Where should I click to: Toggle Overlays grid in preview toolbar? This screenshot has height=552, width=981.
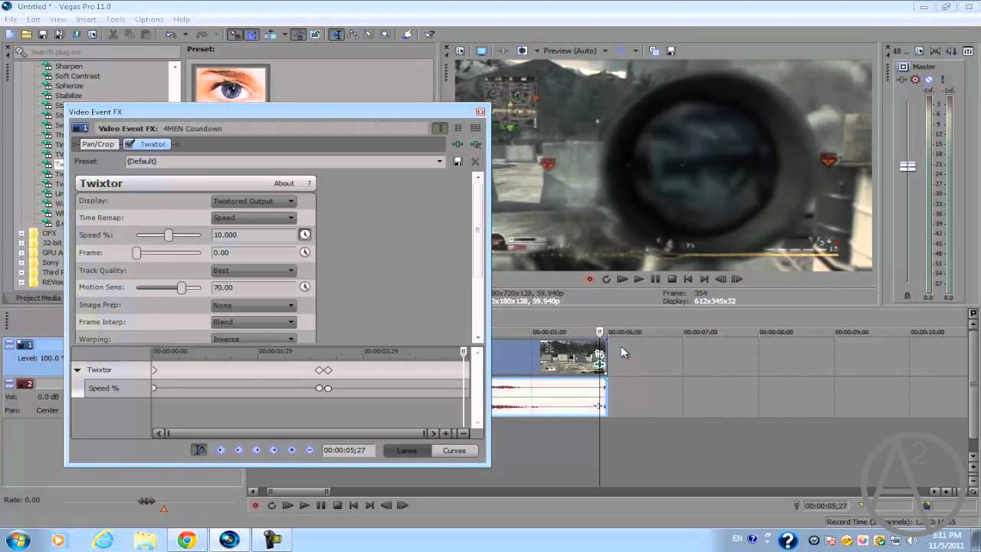(622, 51)
